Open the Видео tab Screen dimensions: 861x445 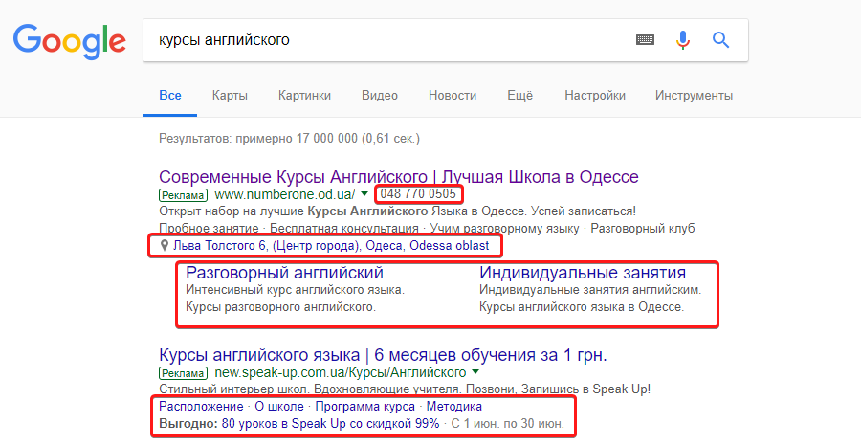(380, 95)
